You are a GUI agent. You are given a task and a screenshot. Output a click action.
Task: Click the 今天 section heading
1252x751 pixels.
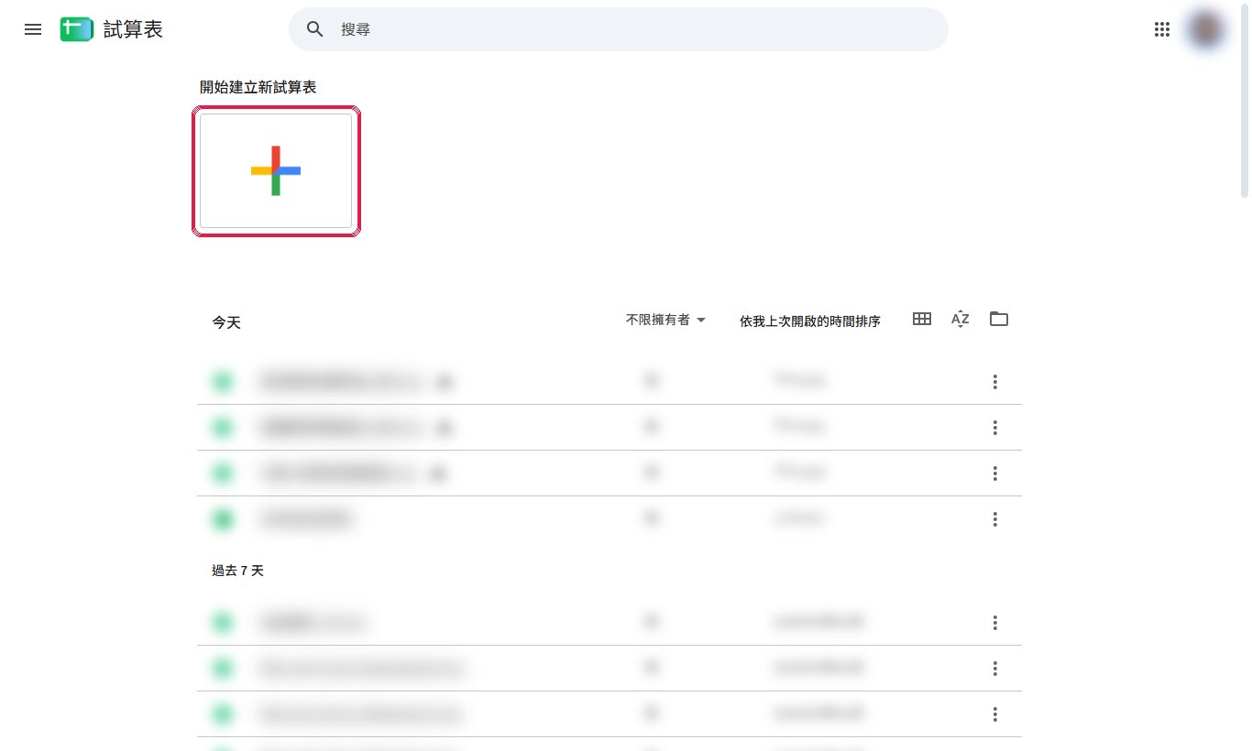[226, 322]
